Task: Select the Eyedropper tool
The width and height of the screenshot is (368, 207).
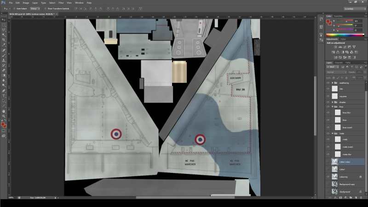Action: click(x=4, y=45)
